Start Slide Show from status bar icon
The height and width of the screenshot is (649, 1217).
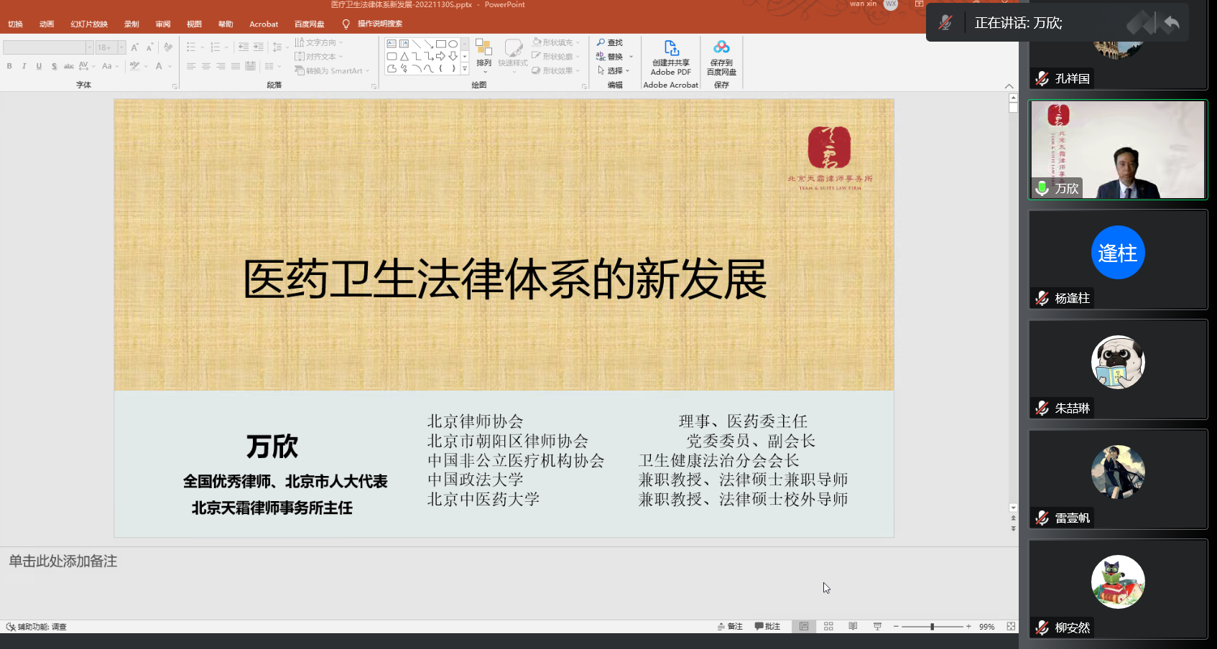(877, 627)
